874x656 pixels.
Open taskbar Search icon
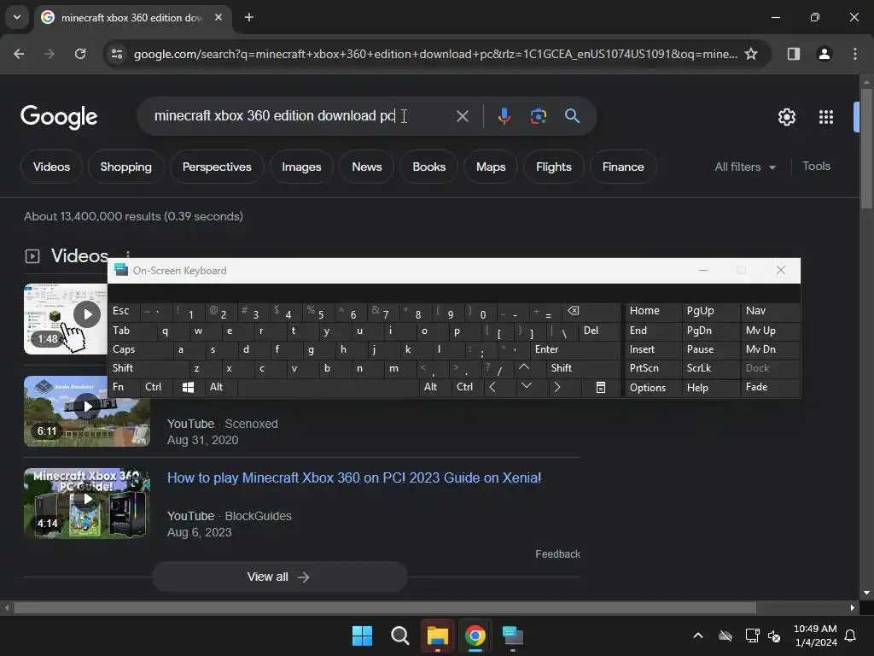click(x=399, y=635)
